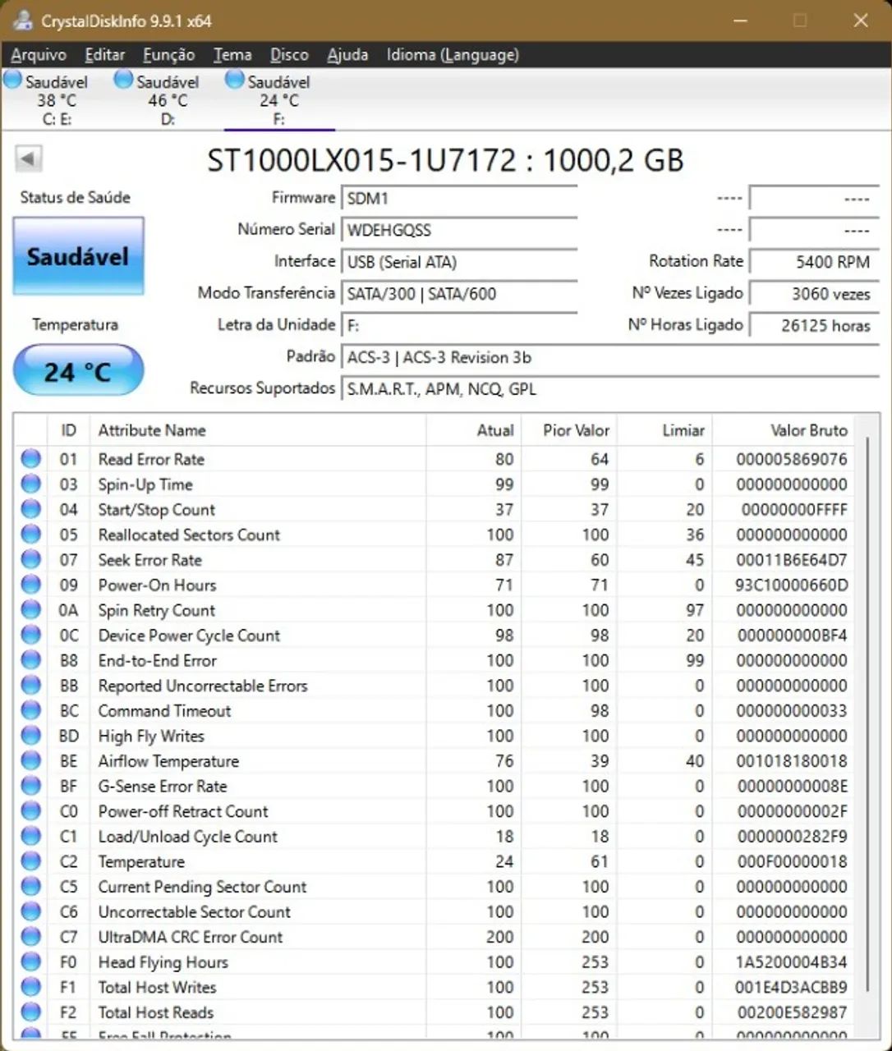
Task: Select the Total Host Reads row name
Action: point(156,1012)
